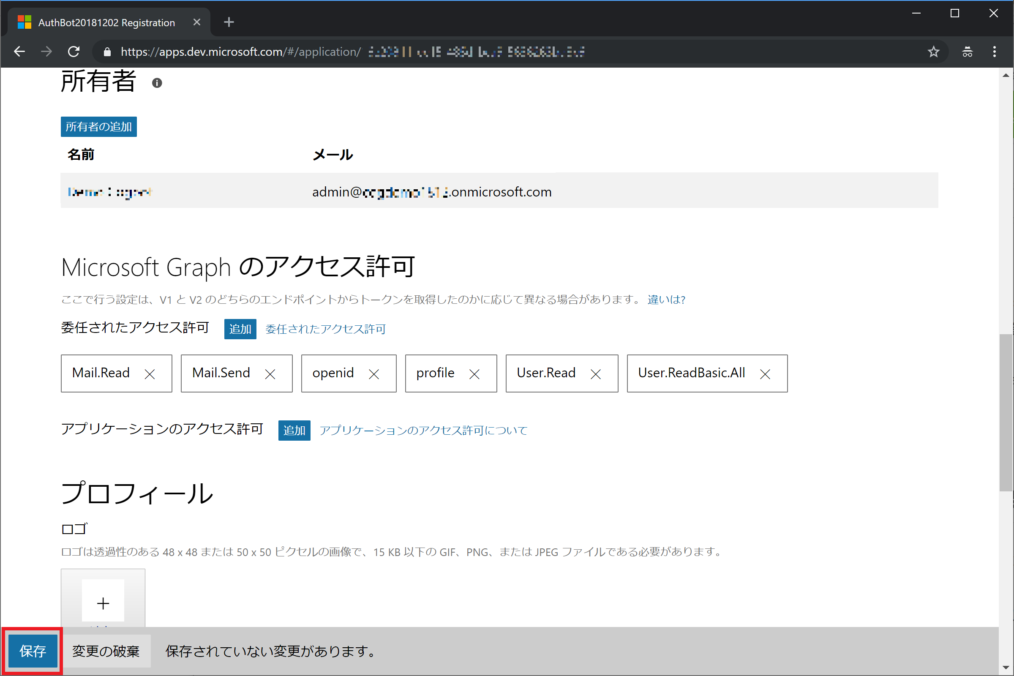Open 委任されたアクセス許可 link
Image resolution: width=1014 pixels, height=676 pixels.
(x=325, y=329)
